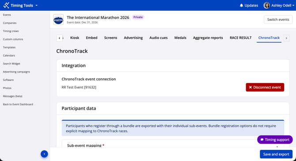Click the International Marathon event logo

[58, 19]
